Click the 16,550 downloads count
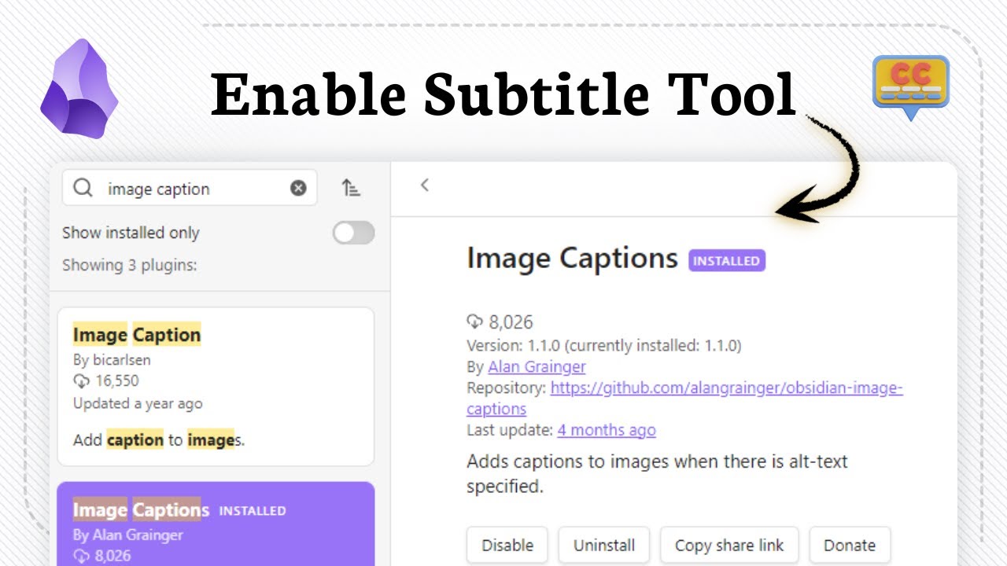 click(x=106, y=381)
